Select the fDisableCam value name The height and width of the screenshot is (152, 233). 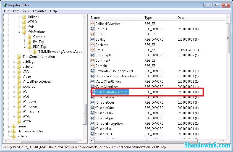click(104, 97)
